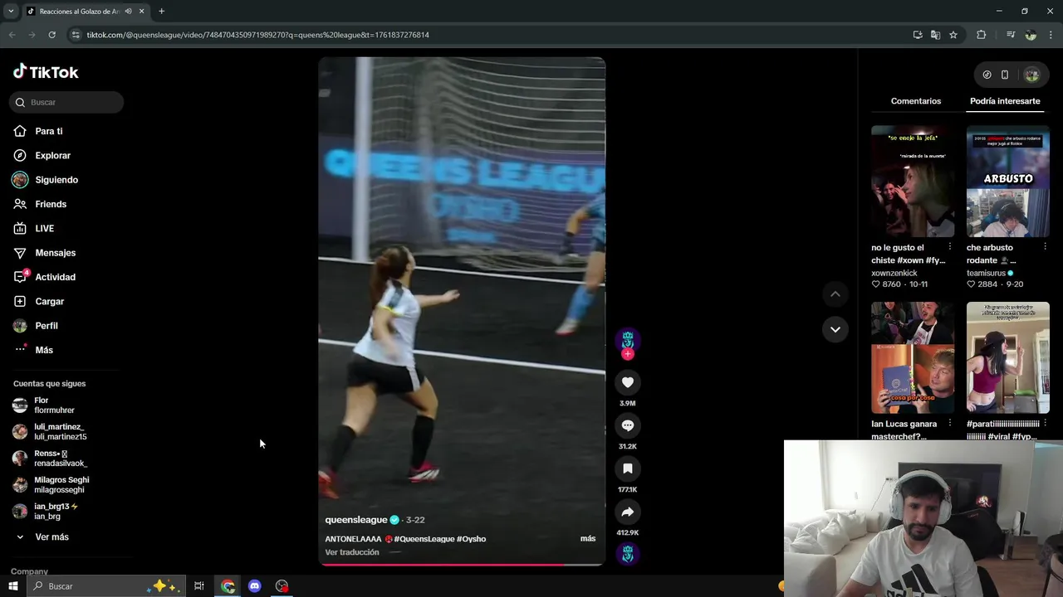Click the taskbar Buscar search box
1063x597 pixels.
[105, 586]
